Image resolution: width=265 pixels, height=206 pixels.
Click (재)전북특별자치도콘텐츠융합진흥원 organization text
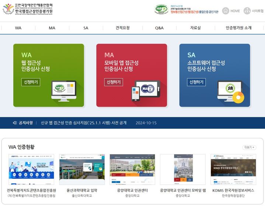(31, 196)
